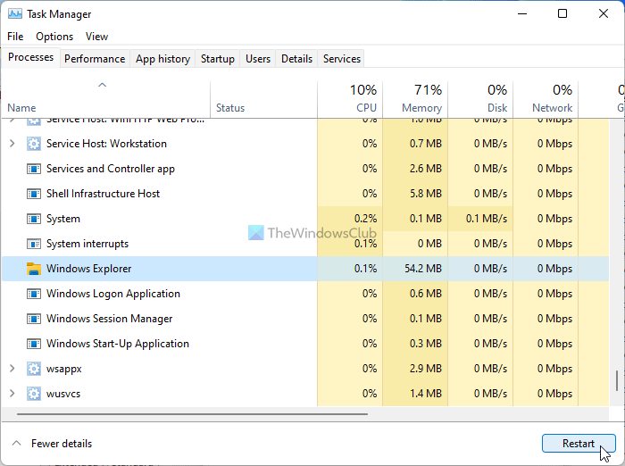The width and height of the screenshot is (625, 466).
Task: Click the Task Manager title bar icon
Action: (13, 14)
